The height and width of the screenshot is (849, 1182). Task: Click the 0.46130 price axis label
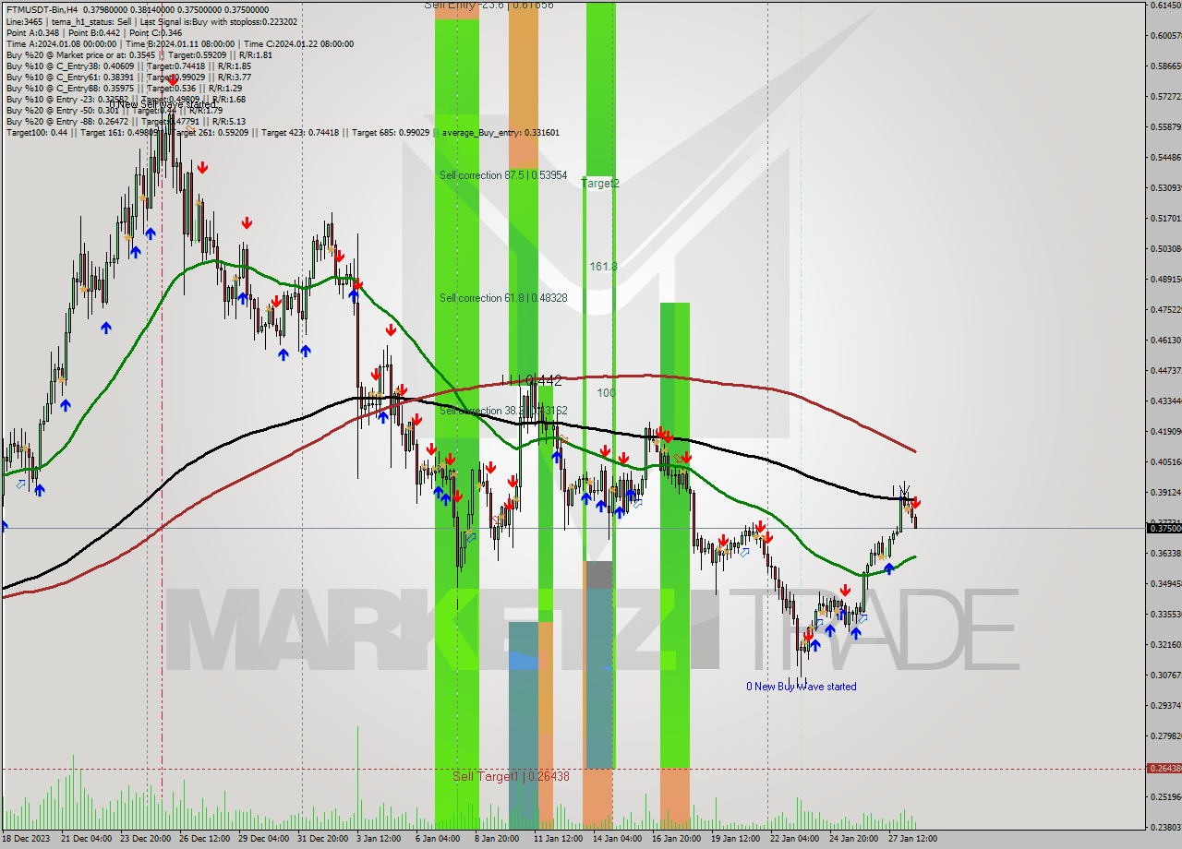(1164, 340)
